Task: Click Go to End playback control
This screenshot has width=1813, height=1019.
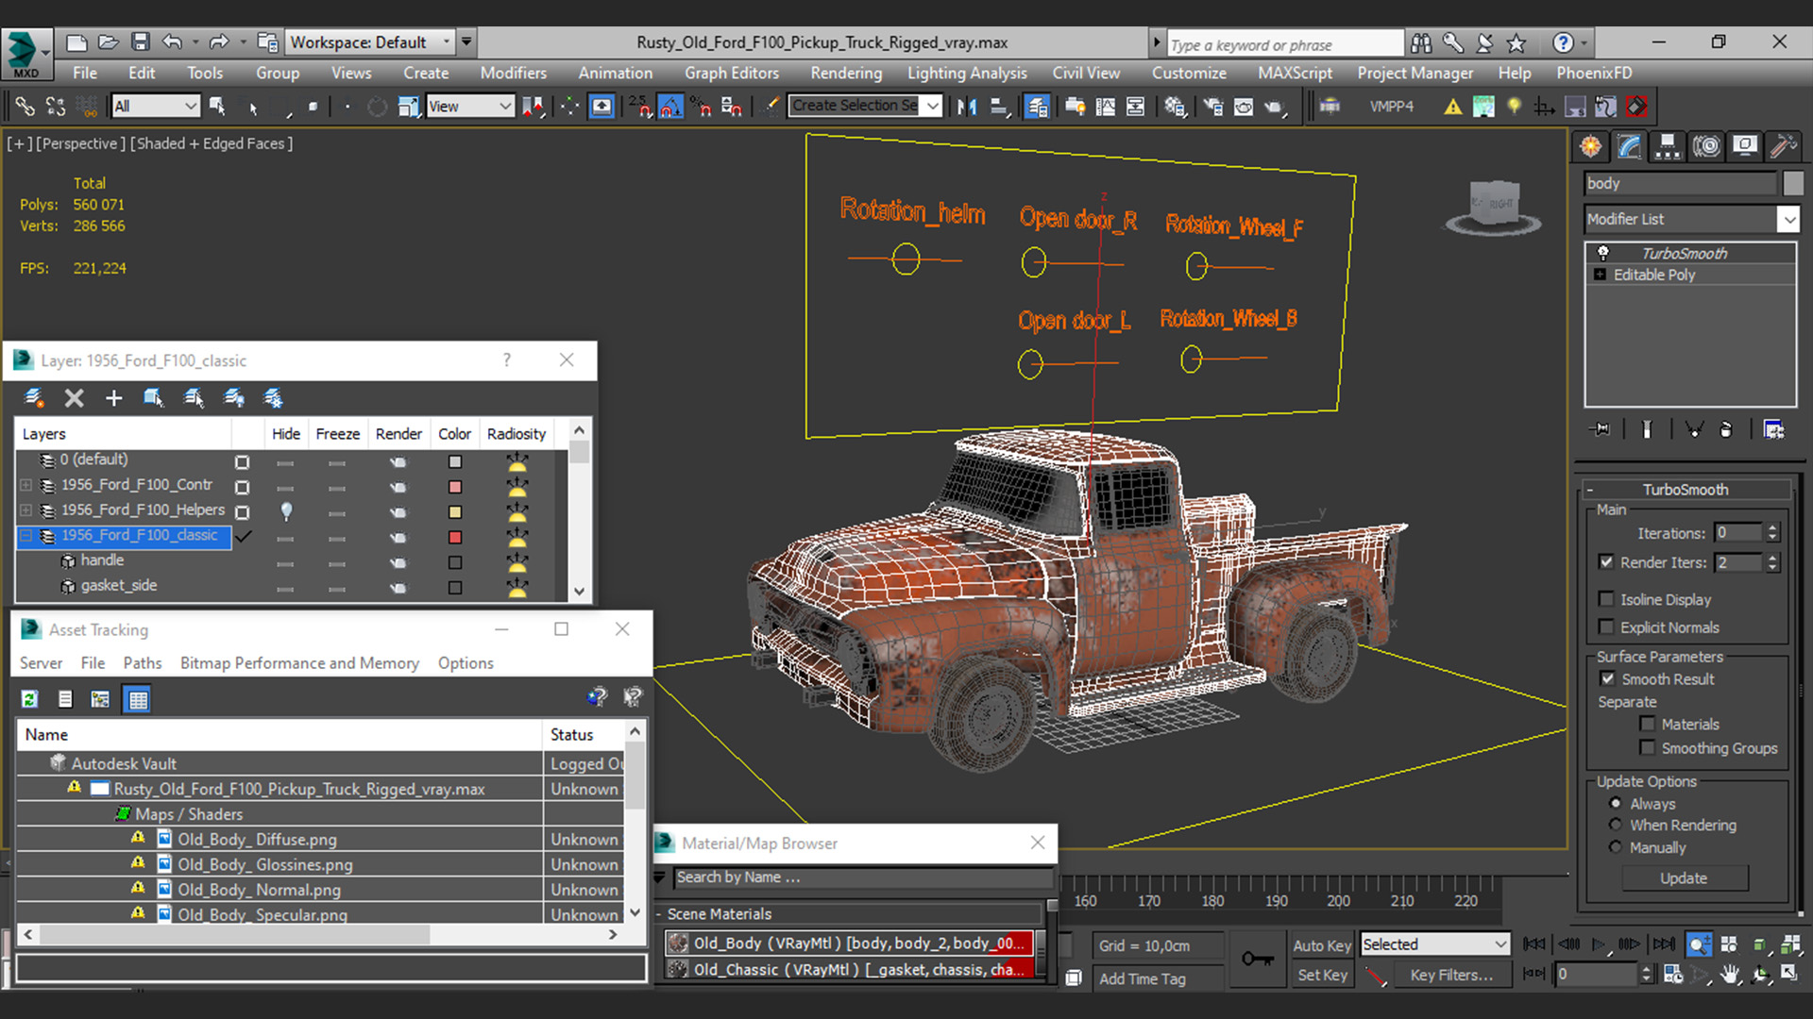Action: (1664, 944)
